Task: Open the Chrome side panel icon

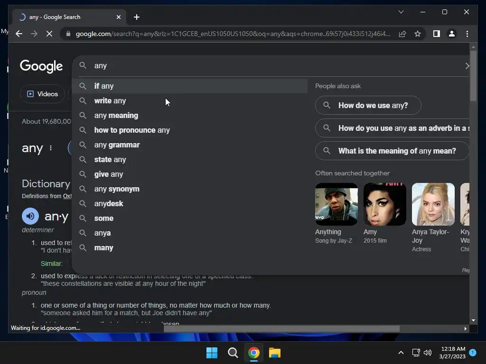Action: pos(437,34)
